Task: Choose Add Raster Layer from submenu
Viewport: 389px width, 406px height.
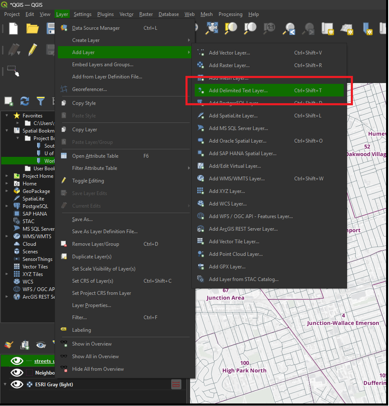Action: click(269, 65)
